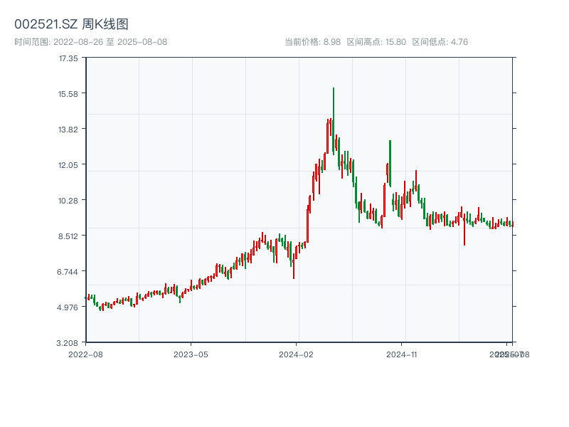
Task: Click the 12.05 price level label
Action: pos(68,165)
